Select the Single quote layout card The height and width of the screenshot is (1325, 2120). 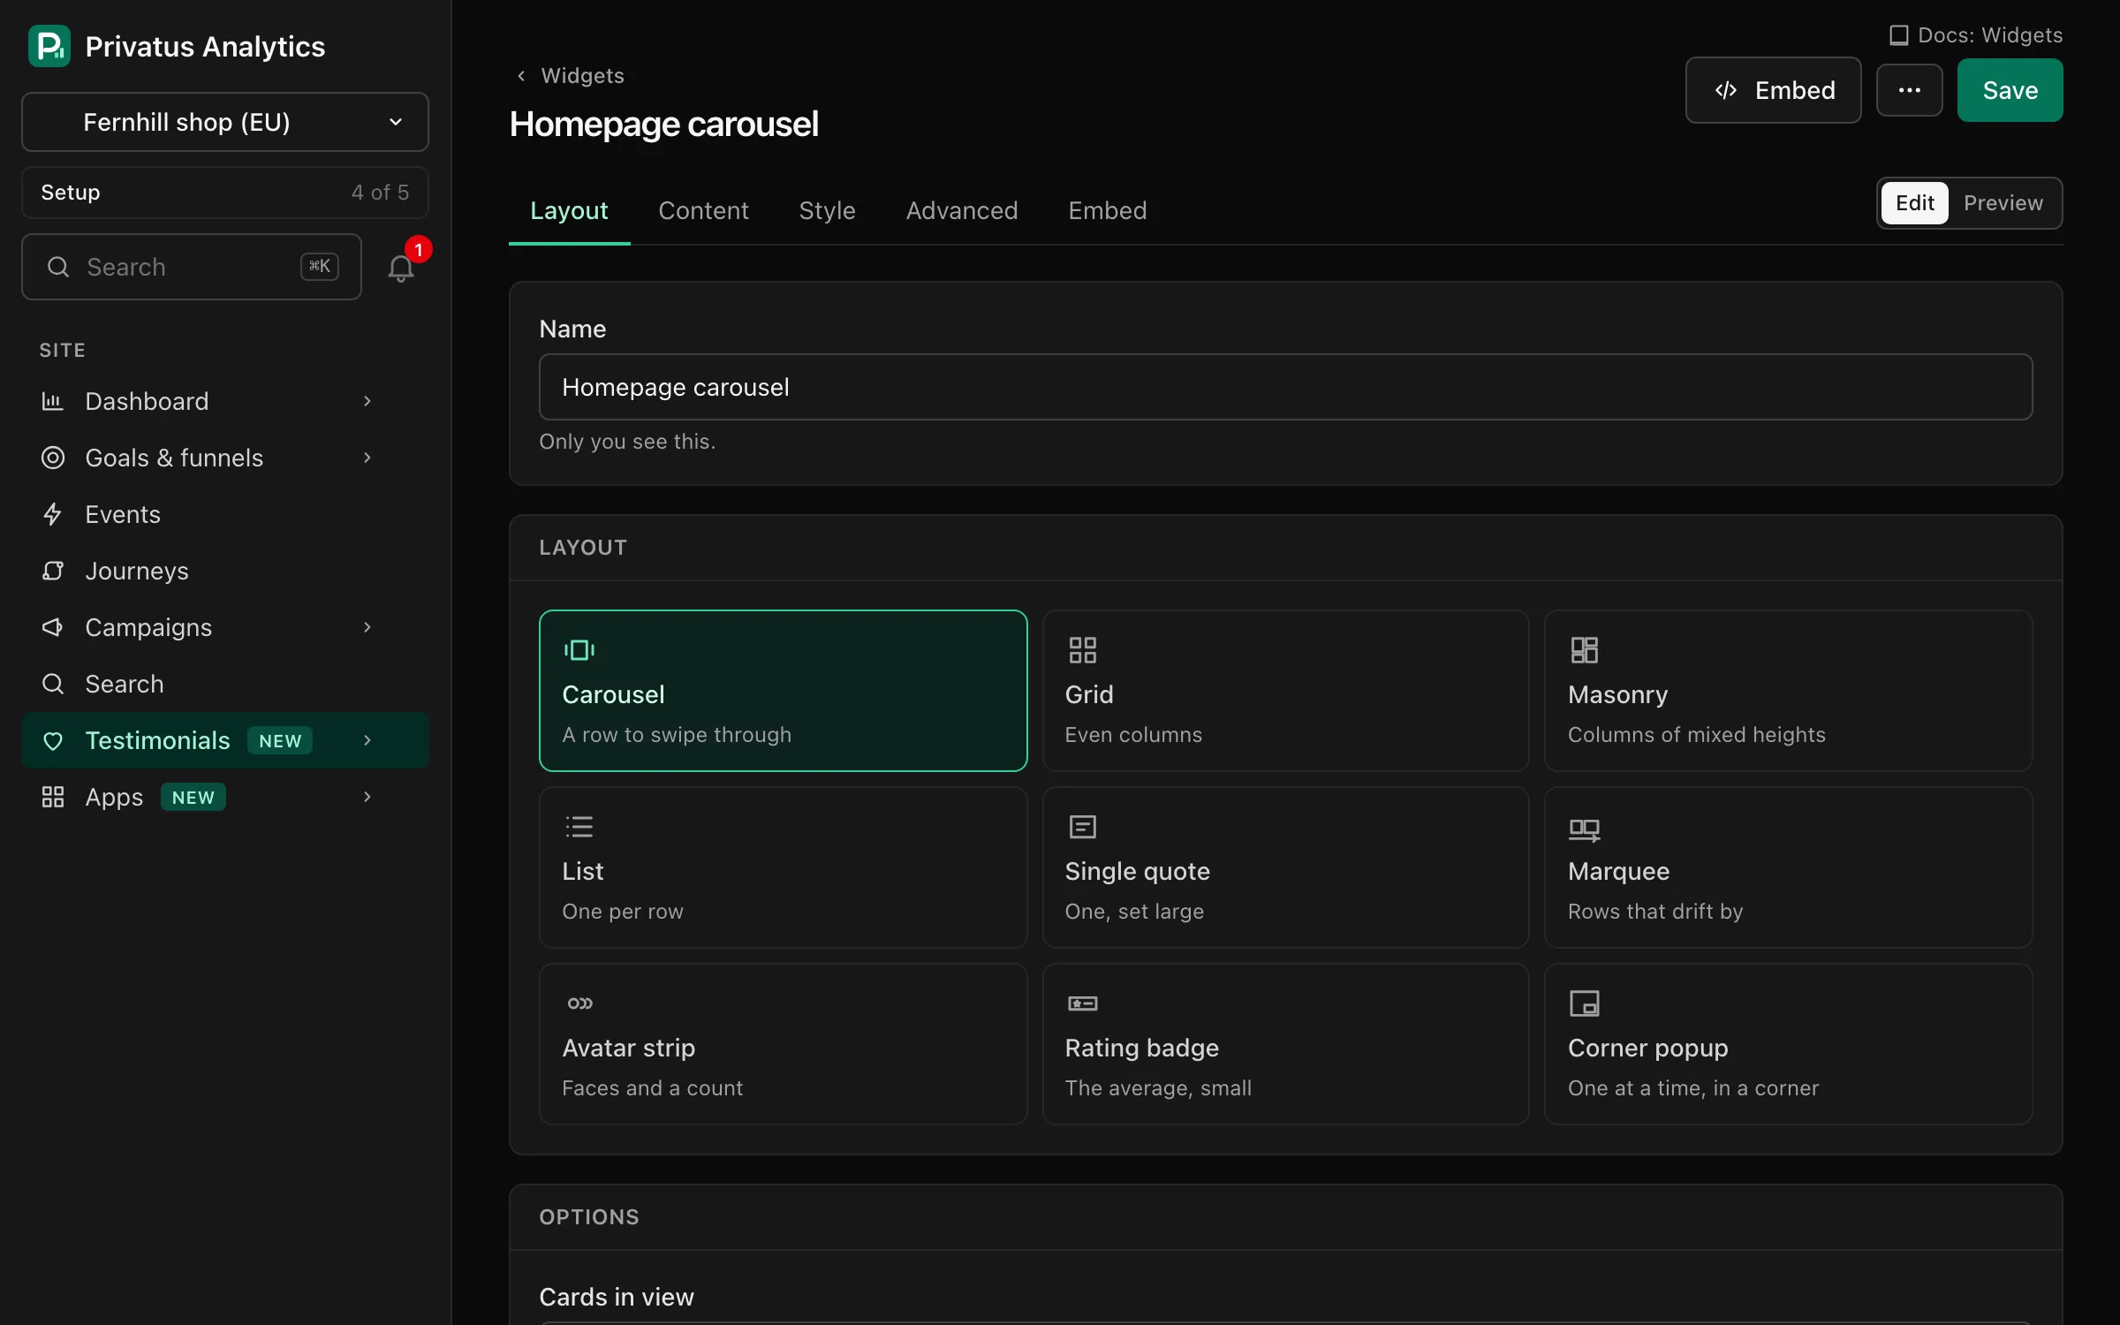pyautogui.click(x=1285, y=867)
